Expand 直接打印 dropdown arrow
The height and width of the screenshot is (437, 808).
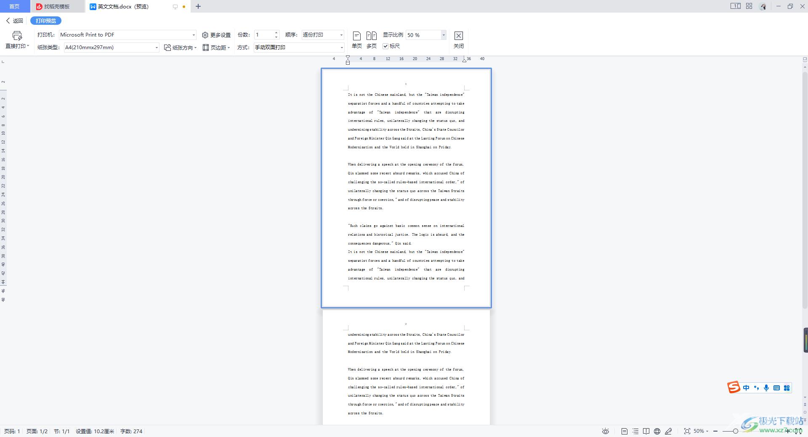(x=28, y=46)
